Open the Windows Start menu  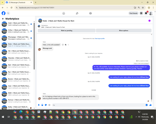pos(3,117)
